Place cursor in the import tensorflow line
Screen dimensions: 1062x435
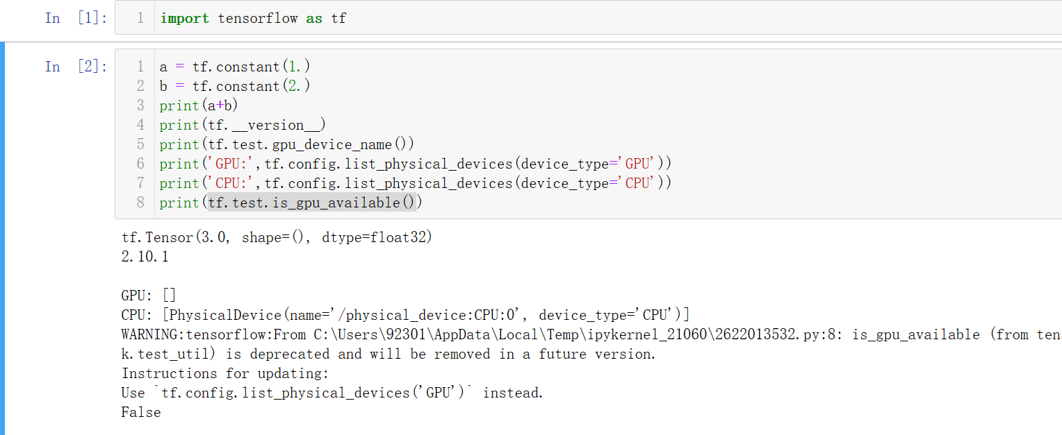253,18
